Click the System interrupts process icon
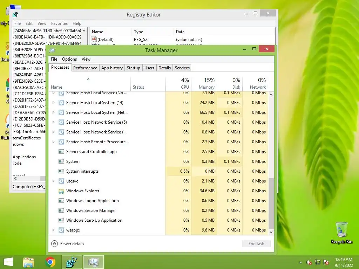359x269 pixels. click(61, 171)
